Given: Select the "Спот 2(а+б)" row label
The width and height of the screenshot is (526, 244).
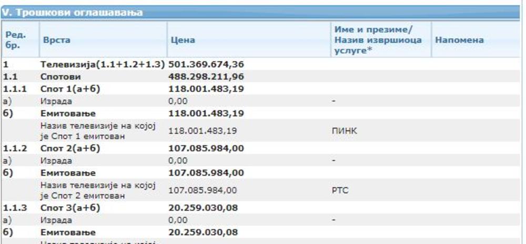Looking at the screenshot, I should [70, 148].
